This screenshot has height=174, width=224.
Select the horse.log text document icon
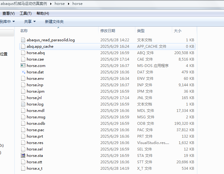tap(23, 104)
